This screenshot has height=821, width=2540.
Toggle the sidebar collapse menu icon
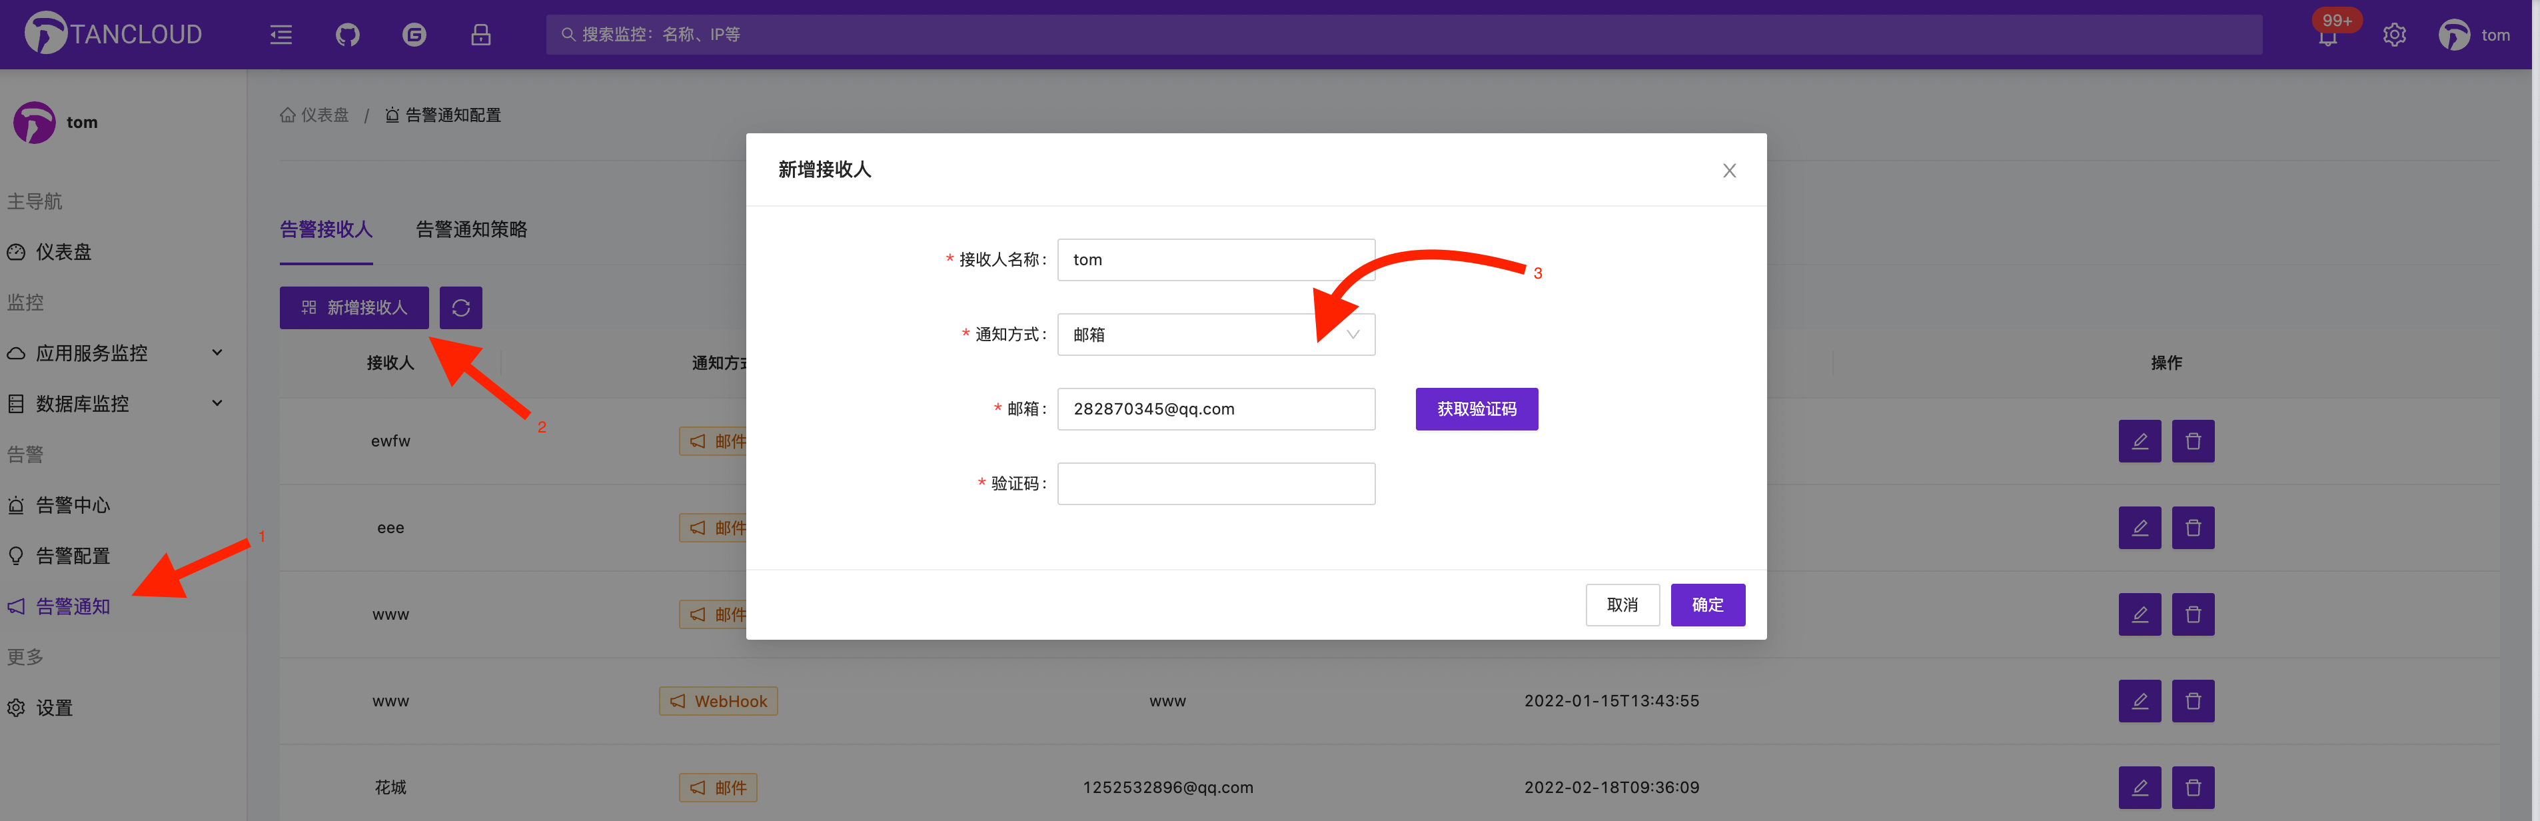tap(281, 35)
